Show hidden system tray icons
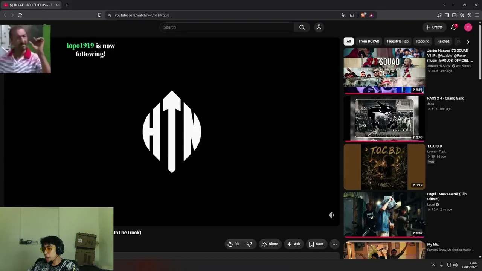The width and height of the screenshot is (482, 271). click(433, 265)
